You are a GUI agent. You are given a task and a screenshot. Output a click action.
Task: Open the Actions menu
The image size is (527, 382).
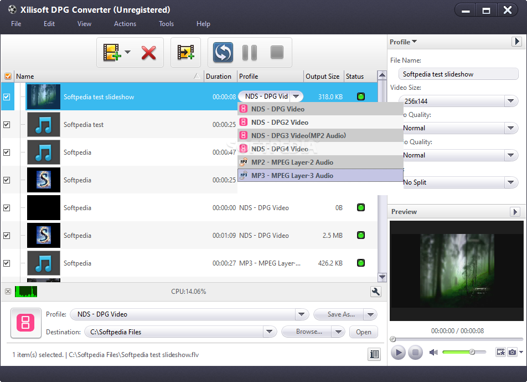125,24
